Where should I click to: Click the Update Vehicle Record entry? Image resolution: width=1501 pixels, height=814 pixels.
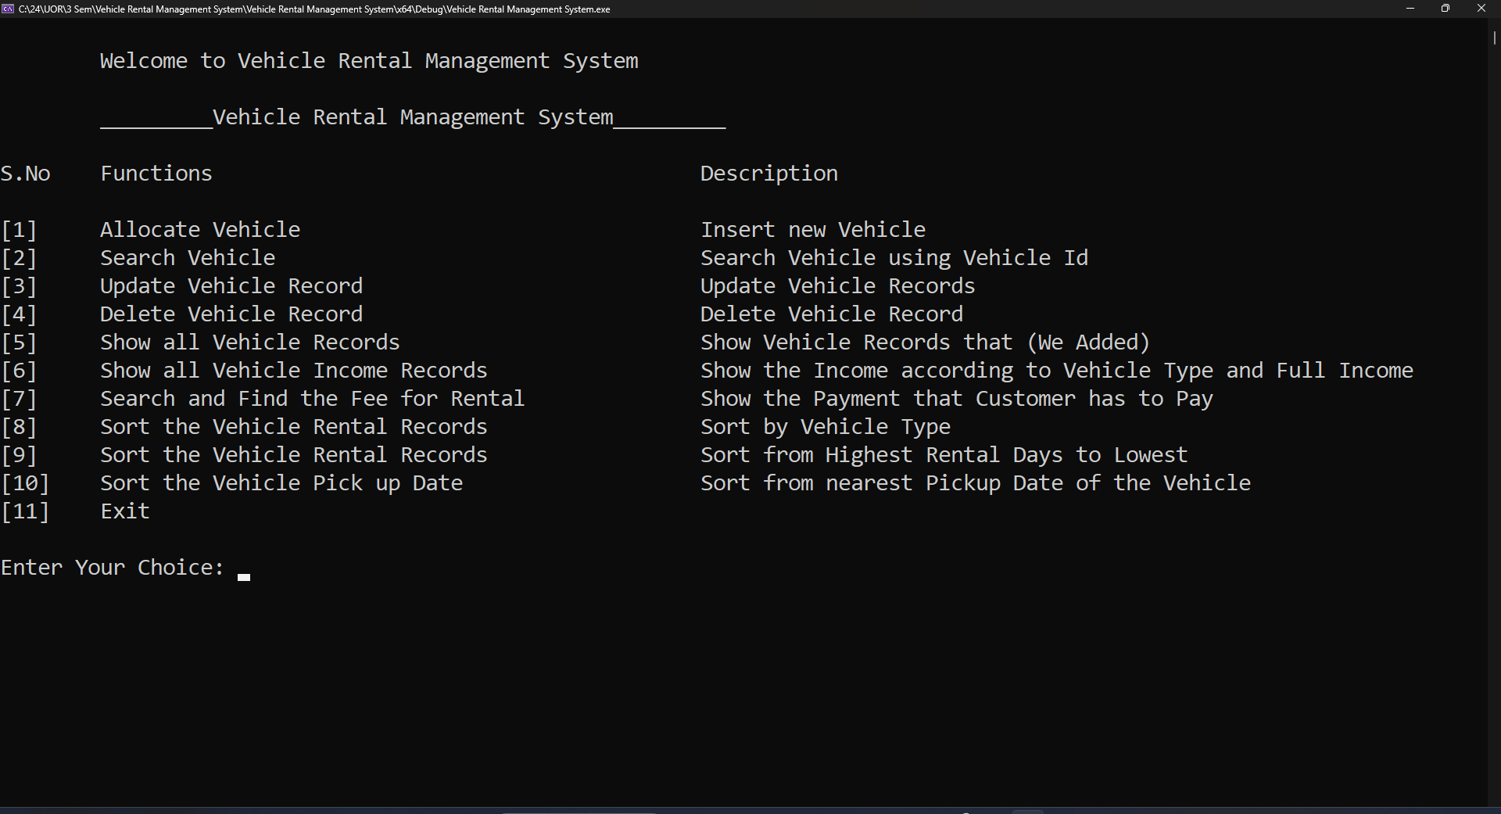[231, 285]
